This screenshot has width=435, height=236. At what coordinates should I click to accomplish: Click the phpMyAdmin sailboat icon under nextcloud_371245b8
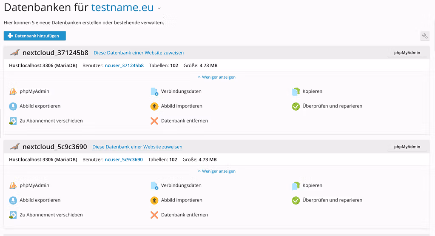[x=13, y=91]
